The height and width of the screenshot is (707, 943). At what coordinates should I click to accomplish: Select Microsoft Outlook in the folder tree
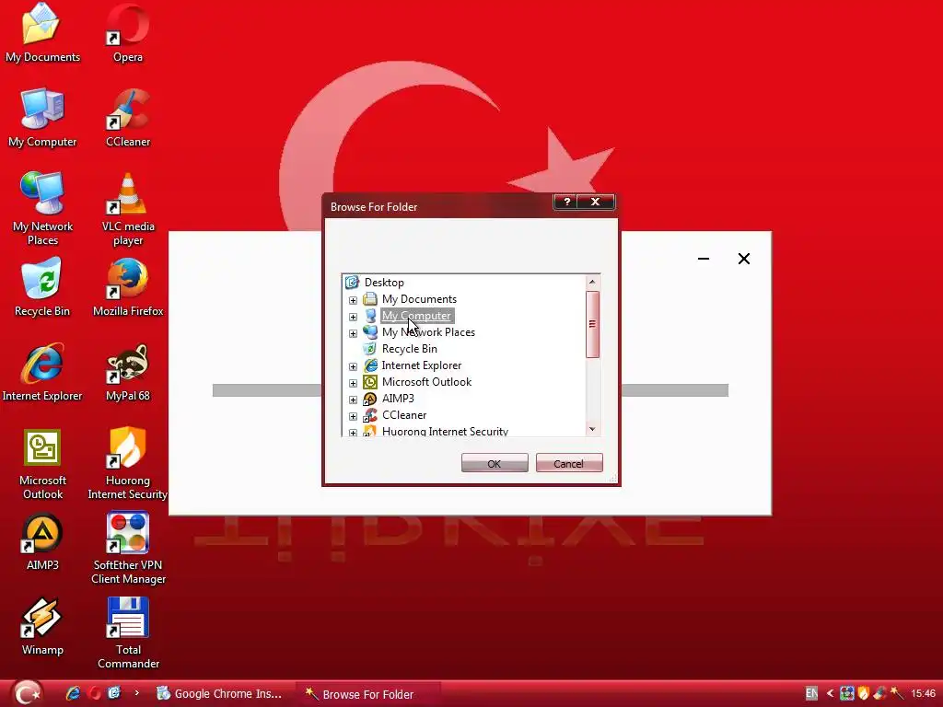tap(426, 382)
